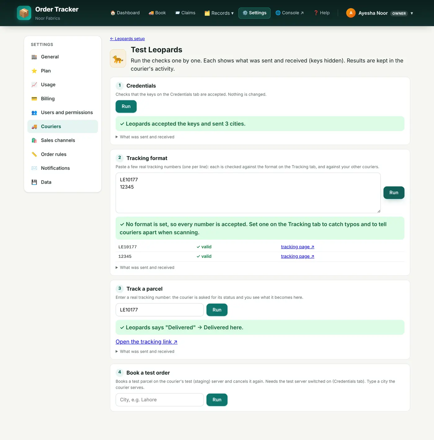Open Sales channels settings
434x440 pixels.
pos(63,140)
